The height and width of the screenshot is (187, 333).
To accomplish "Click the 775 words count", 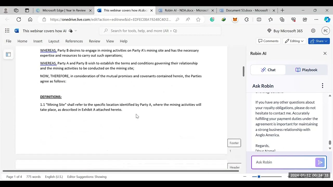I will pyautogui.click(x=33, y=177).
